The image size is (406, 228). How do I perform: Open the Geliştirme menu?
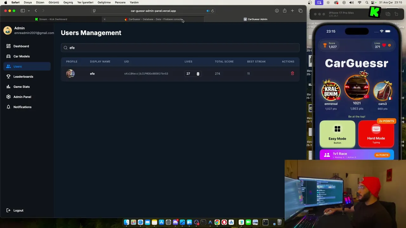104,3
